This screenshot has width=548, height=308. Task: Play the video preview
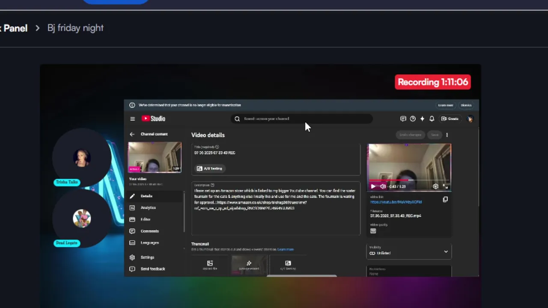coord(373,186)
